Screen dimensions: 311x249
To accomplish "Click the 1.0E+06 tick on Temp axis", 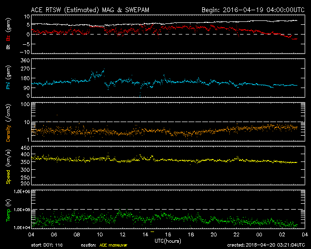I will click(22, 192).
